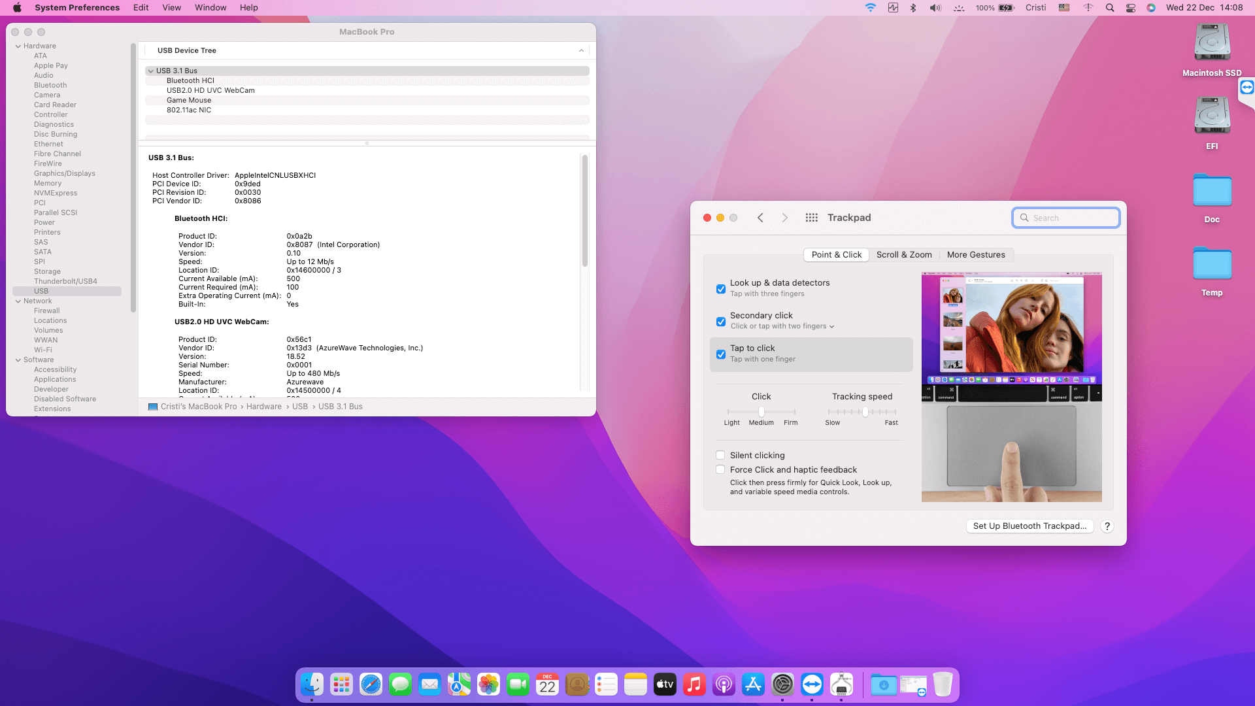Open Messages app in the Dock
Screen dimensions: 1255x706
coord(400,684)
